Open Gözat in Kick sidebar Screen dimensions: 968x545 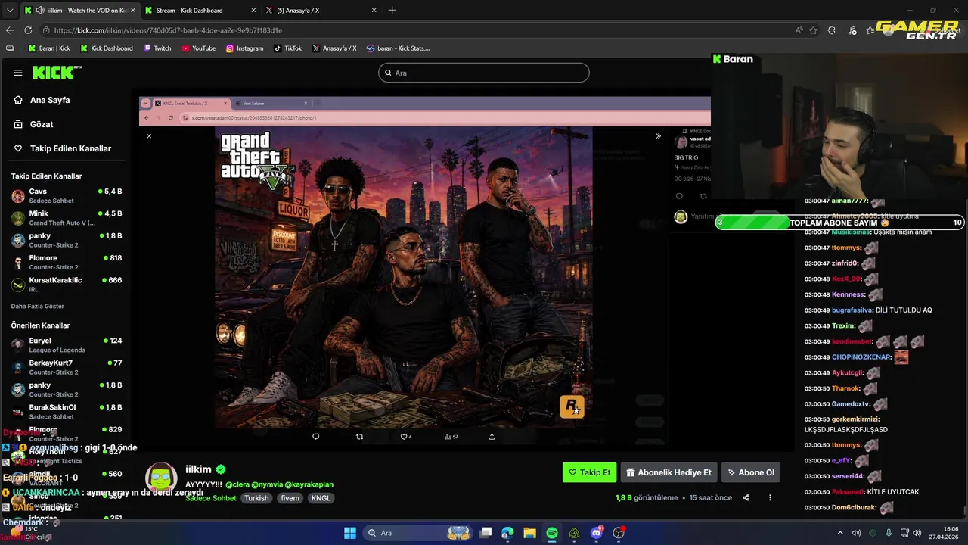[x=42, y=124]
